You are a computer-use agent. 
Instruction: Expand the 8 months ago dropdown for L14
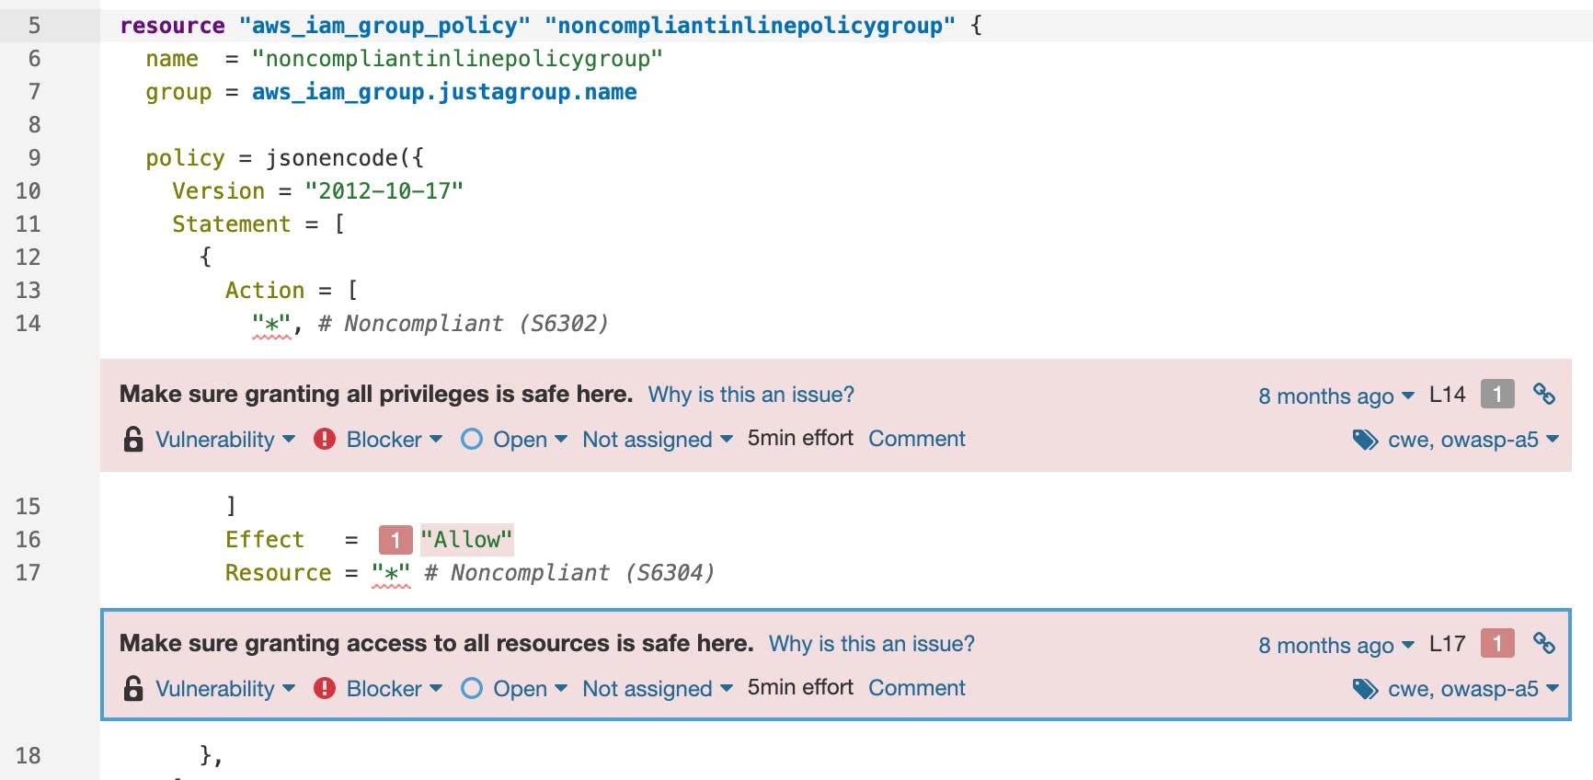coord(1335,396)
